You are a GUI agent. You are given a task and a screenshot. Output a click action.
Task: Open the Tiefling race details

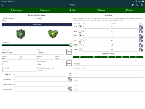pyautogui.click(x=69, y=52)
